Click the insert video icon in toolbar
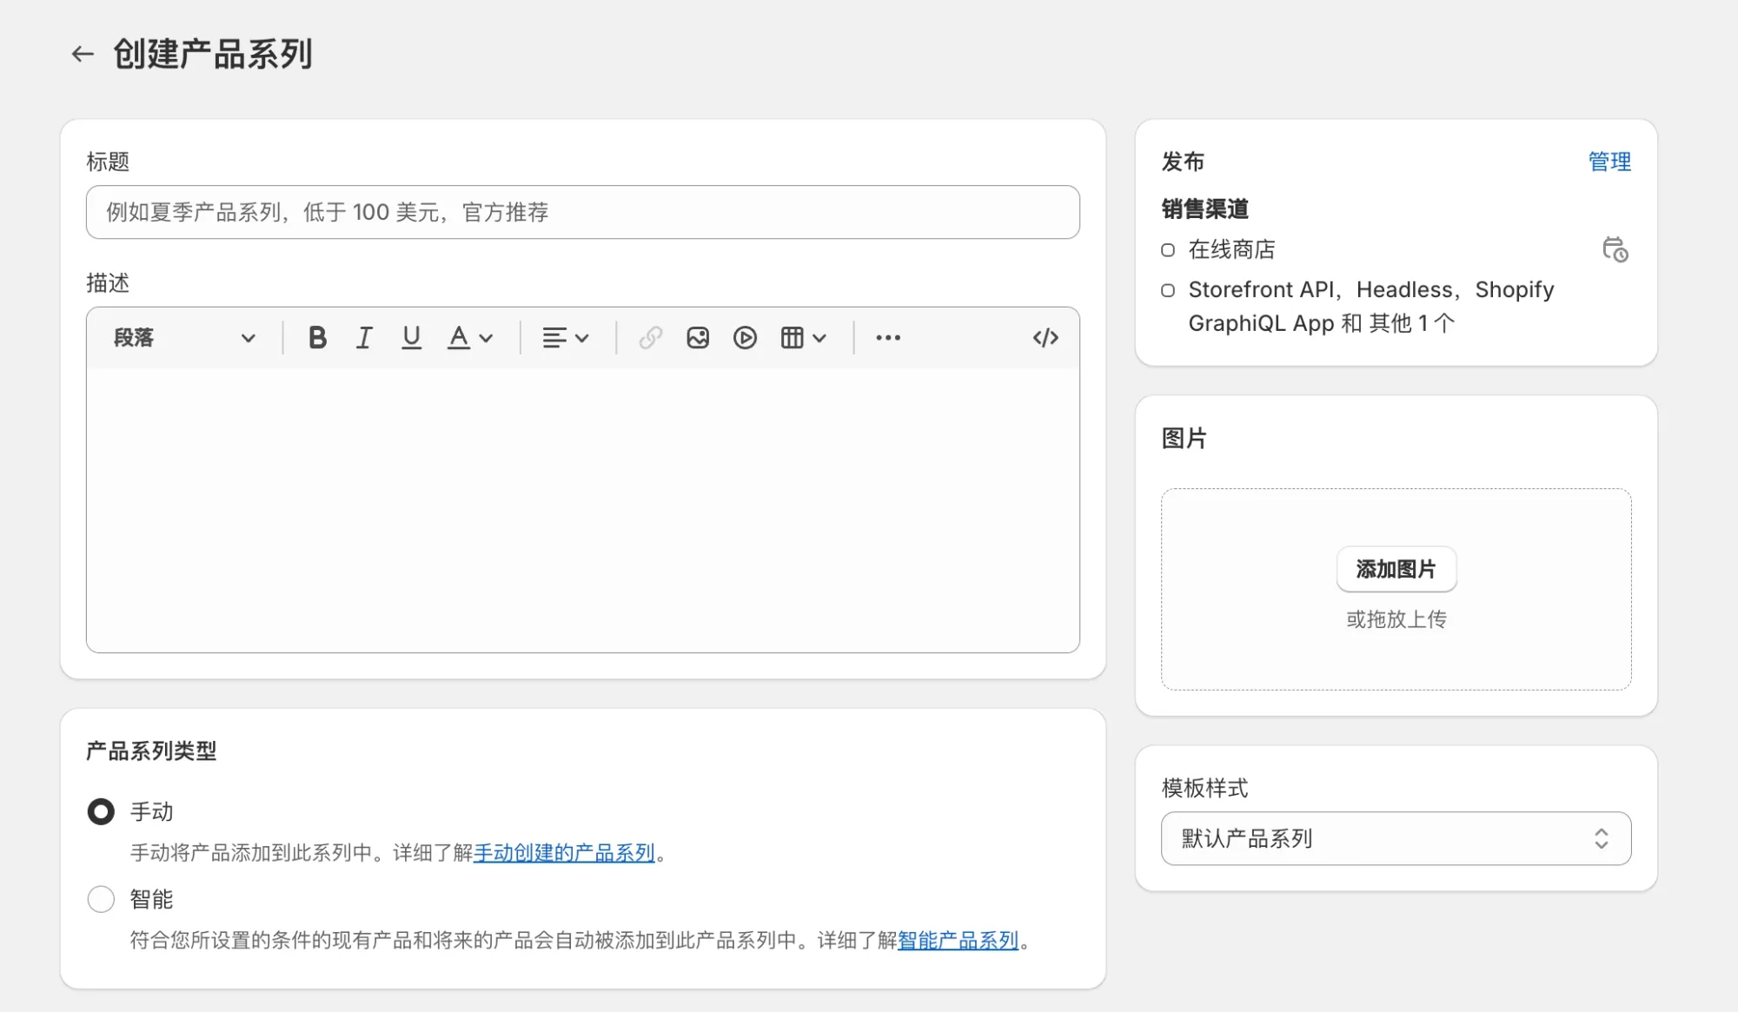1738x1012 pixels. (x=745, y=338)
